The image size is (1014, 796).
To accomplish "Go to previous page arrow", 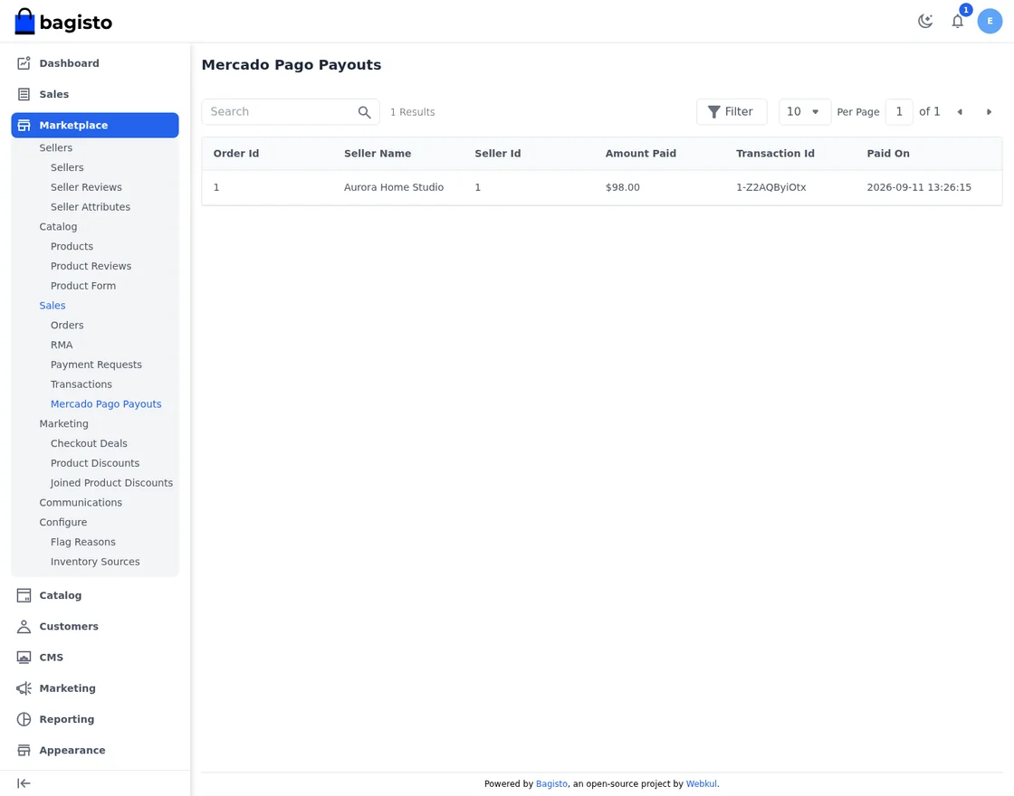I will [960, 112].
